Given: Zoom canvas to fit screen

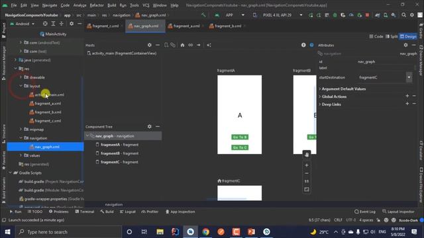Looking at the screenshot, I should [x=307, y=190].
